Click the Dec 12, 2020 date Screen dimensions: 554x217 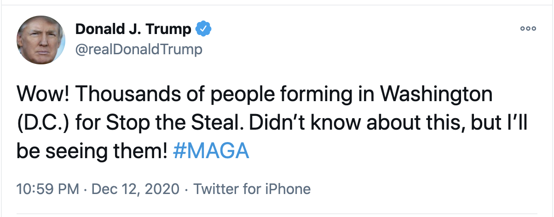pos(135,189)
